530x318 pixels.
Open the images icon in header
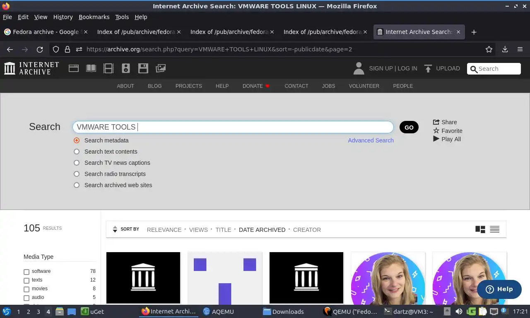[x=161, y=68]
